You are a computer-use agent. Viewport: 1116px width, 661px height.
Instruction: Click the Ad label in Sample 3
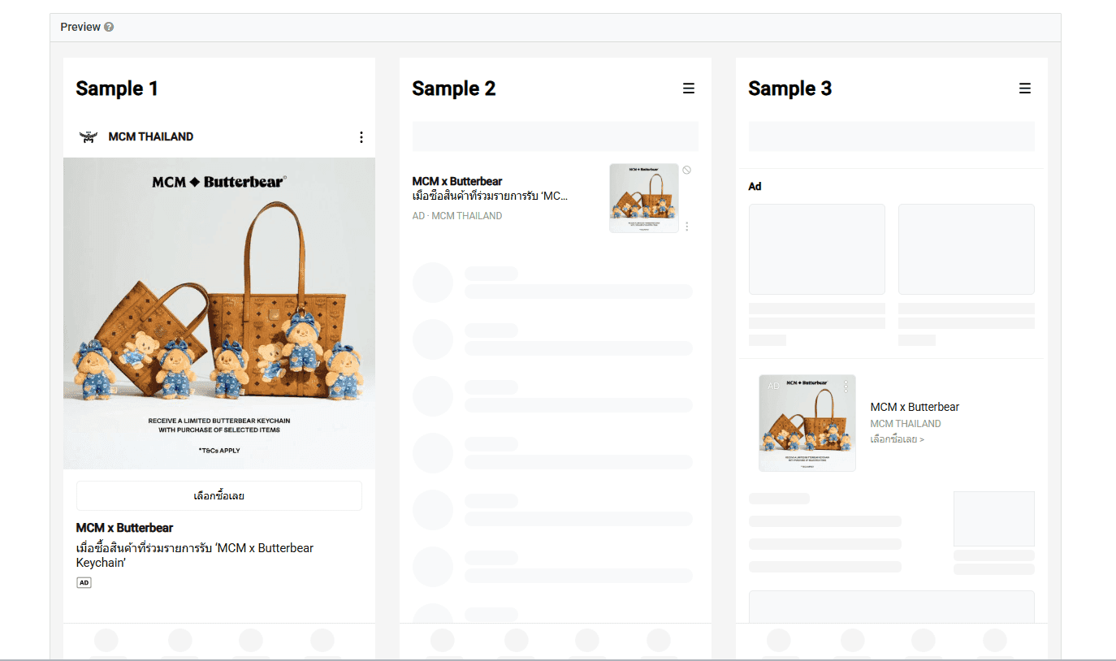[755, 186]
